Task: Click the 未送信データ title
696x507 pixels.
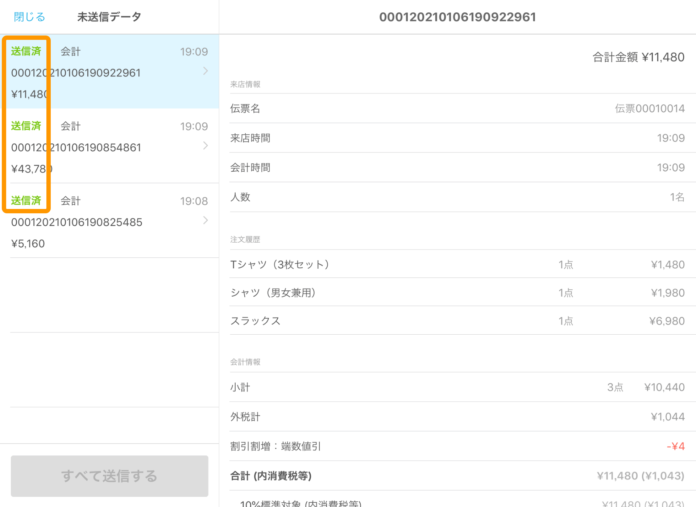Action: click(x=109, y=17)
